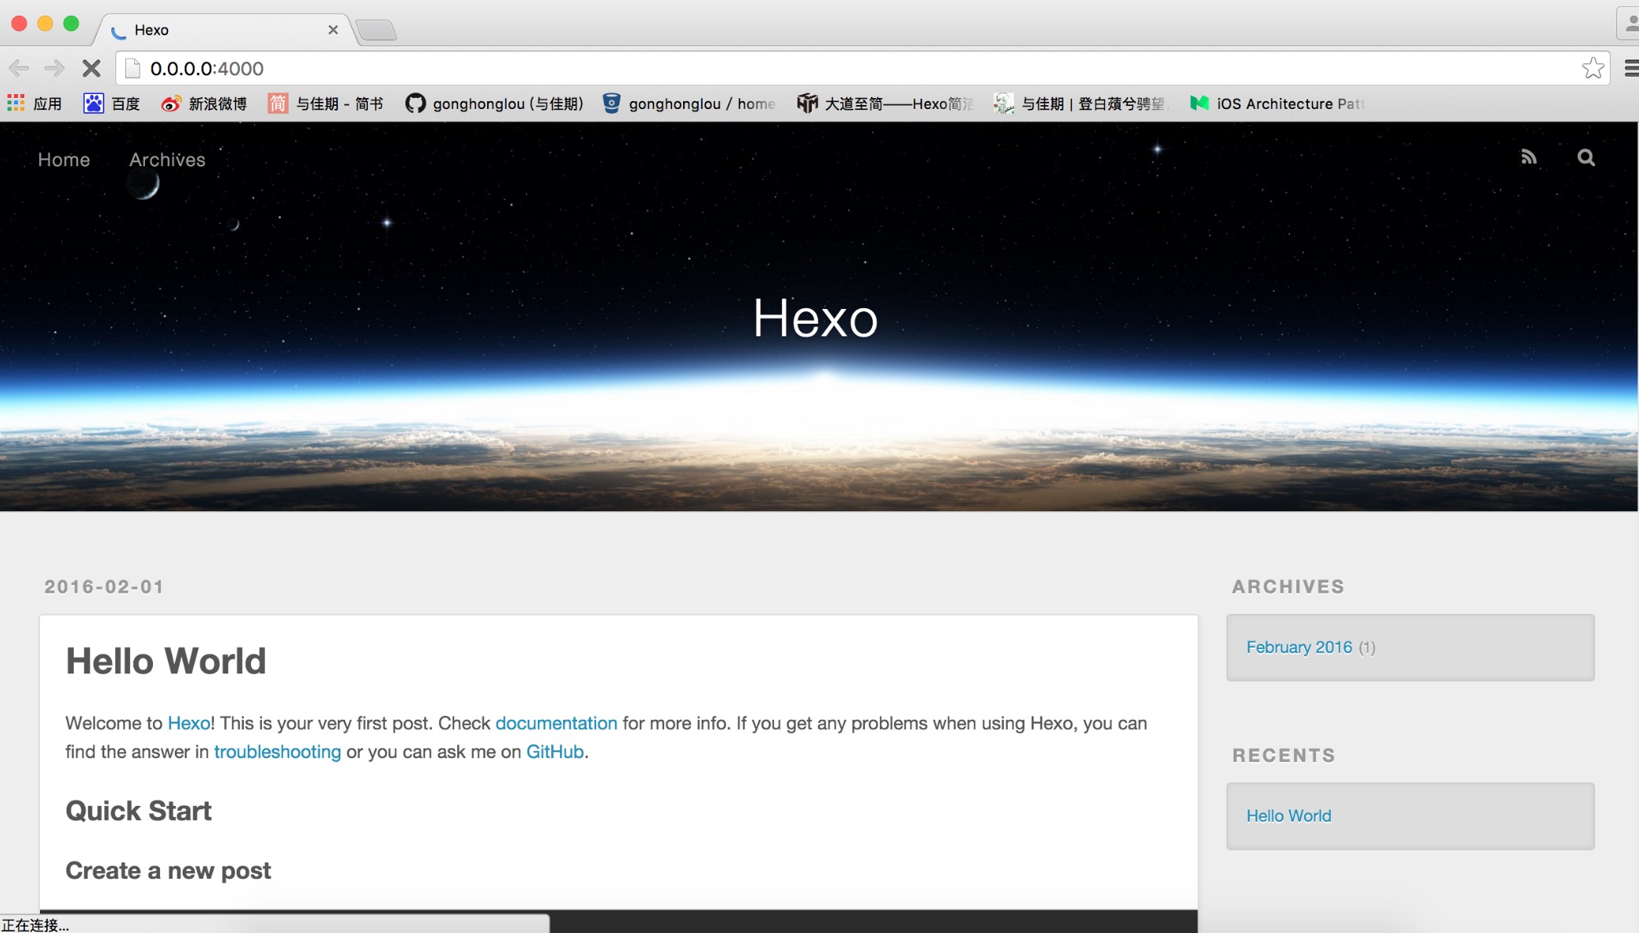Open February 2016 in Archives sidebar
The image size is (1639, 933).
click(x=1299, y=647)
